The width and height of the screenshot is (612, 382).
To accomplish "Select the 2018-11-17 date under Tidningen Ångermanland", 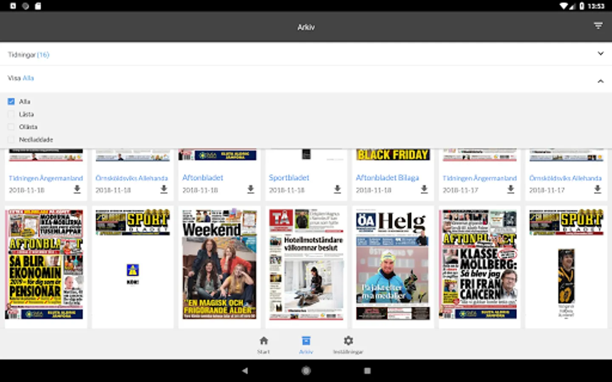I will pyautogui.click(x=461, y=190).
